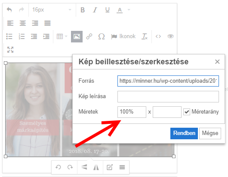228x177 pixels.
Task: Flip the image horizontally
Action: 96,167
